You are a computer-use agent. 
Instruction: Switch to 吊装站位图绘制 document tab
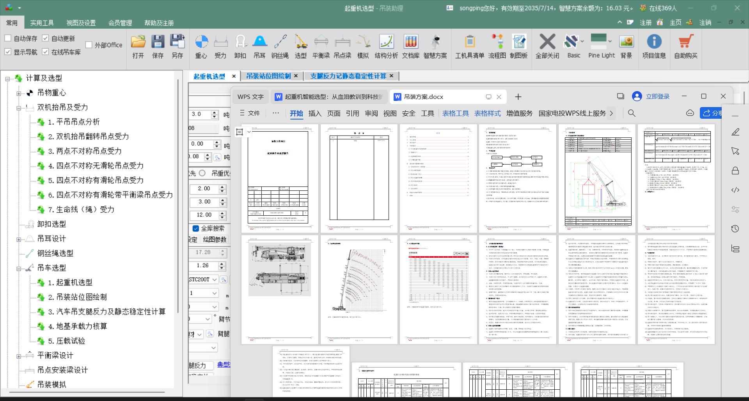[268, 76]
